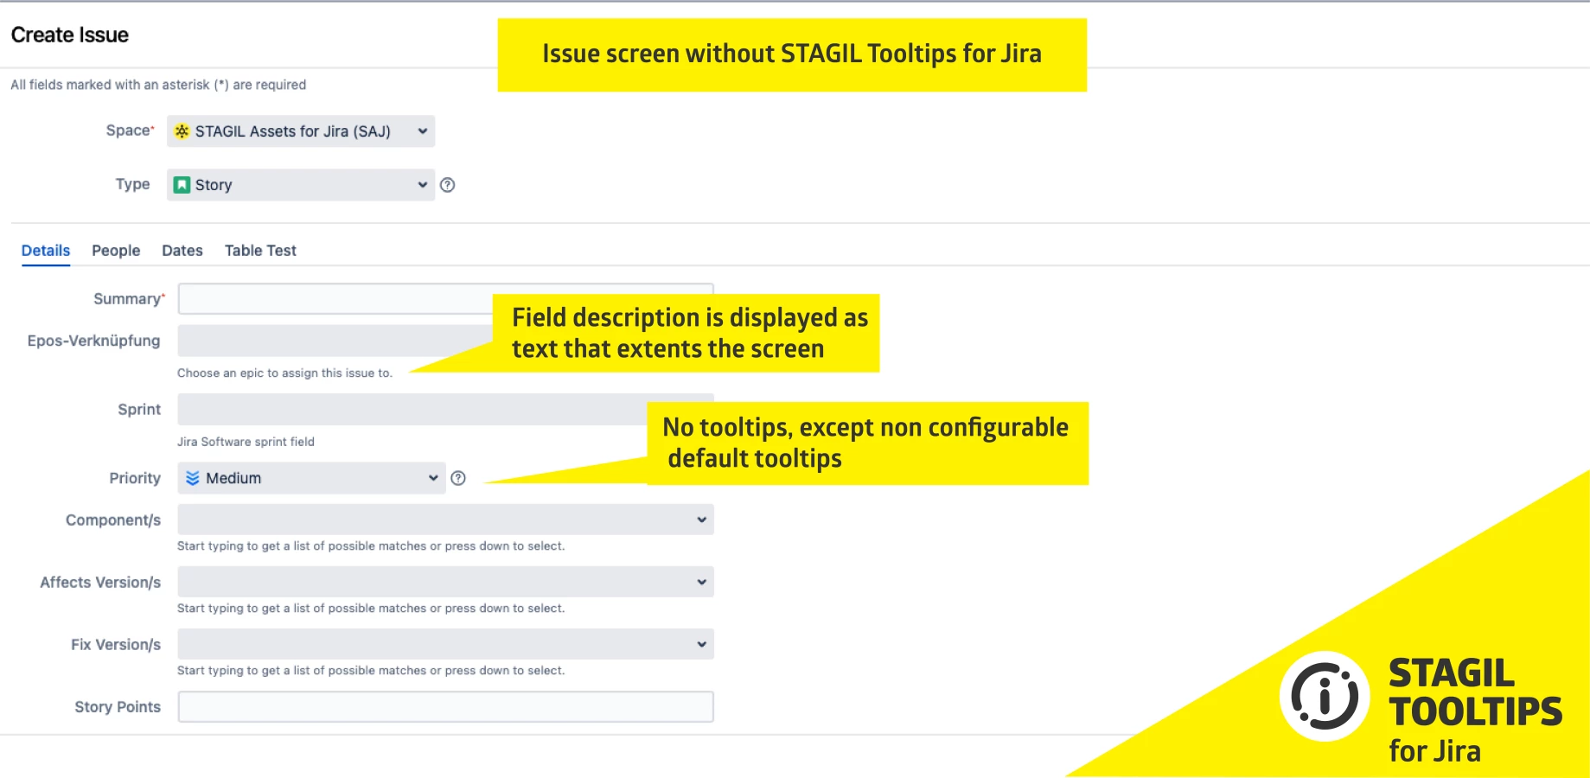The image size is (1590, 778).
Task: Open the Space dropdown
Action: point(301,131)
